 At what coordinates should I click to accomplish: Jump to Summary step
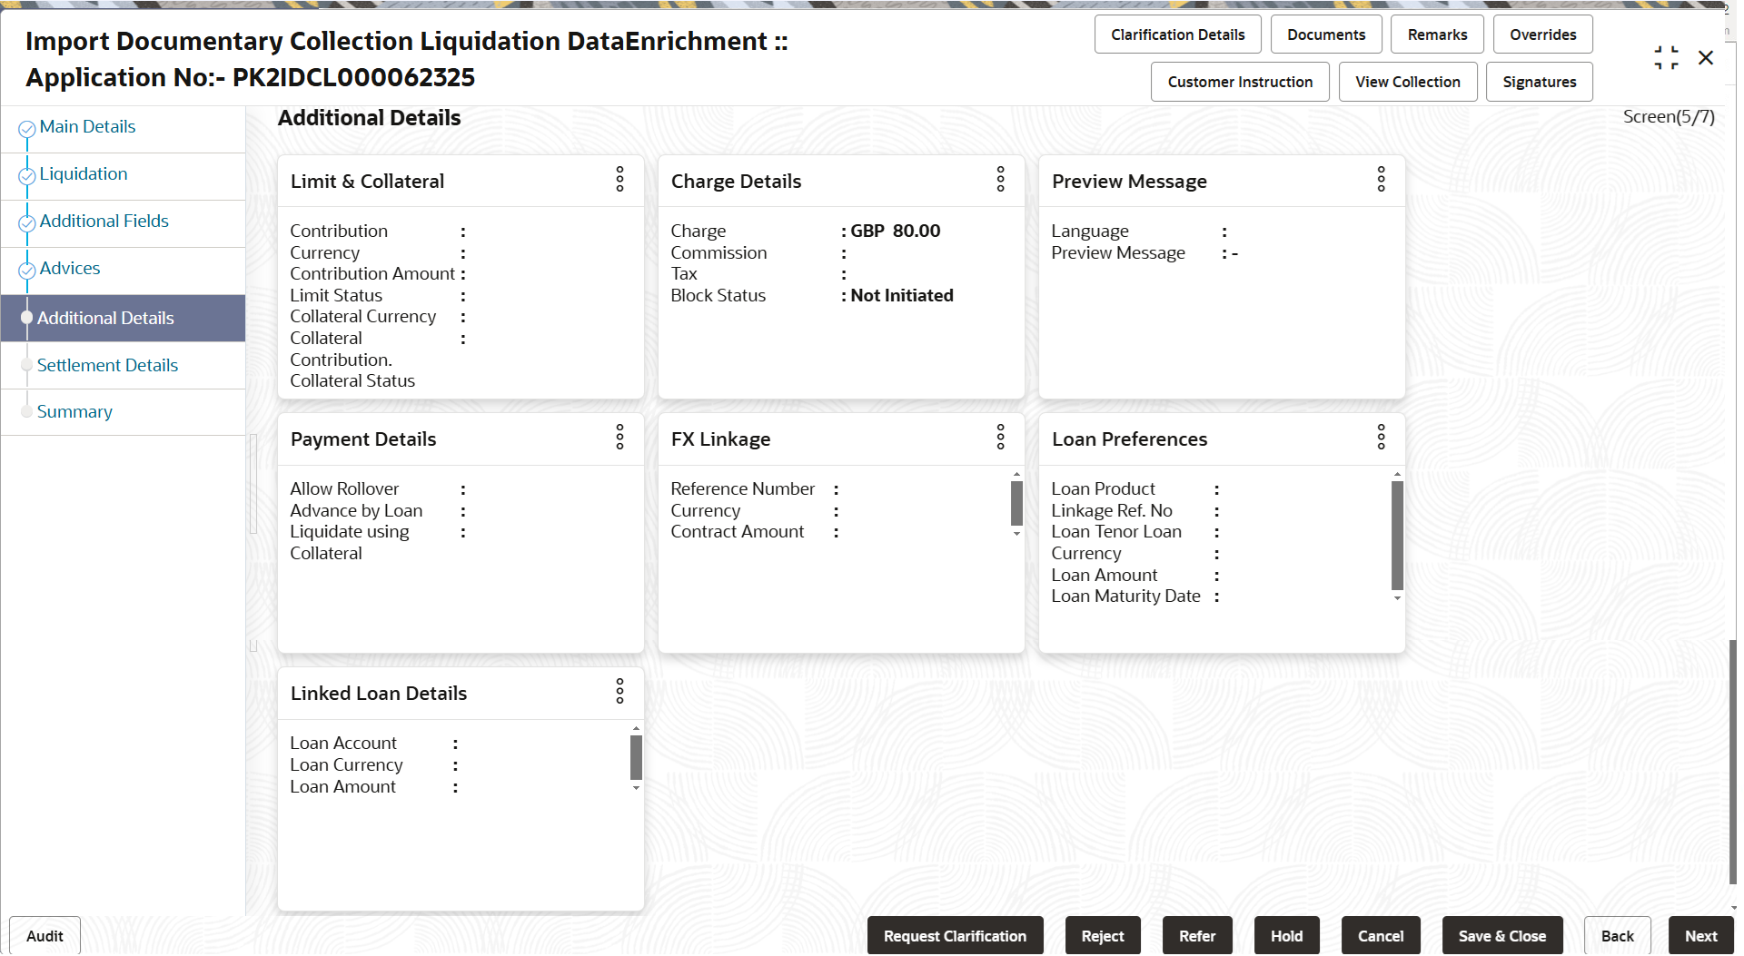(x=74, y=412)
